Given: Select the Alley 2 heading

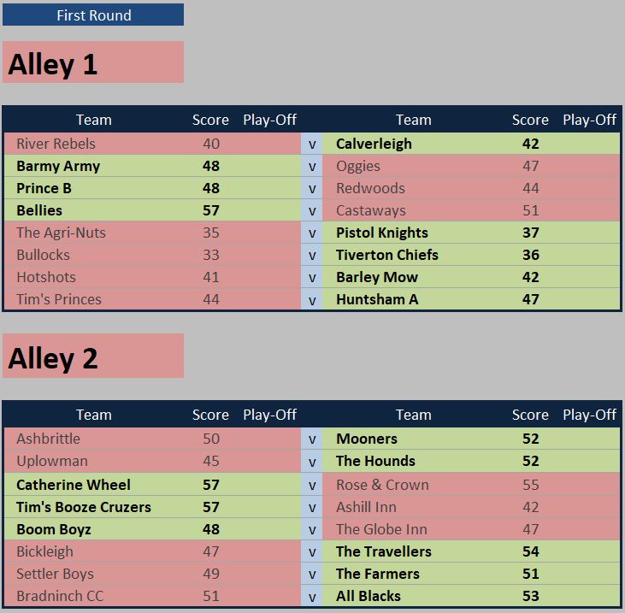Looking at the screenshot, I should point(93,356).
